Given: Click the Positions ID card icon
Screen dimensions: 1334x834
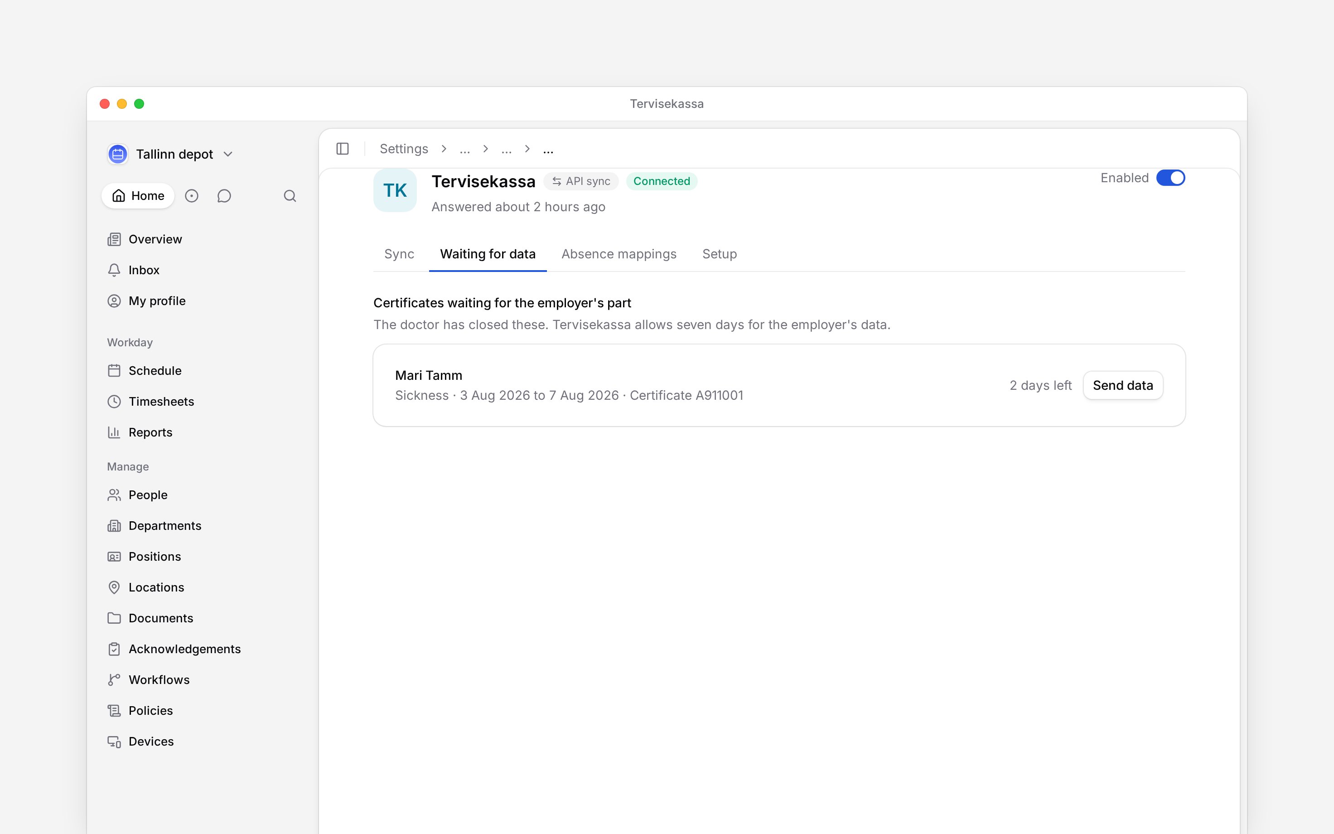Looking at the screenshot, I should coord(114,557).
